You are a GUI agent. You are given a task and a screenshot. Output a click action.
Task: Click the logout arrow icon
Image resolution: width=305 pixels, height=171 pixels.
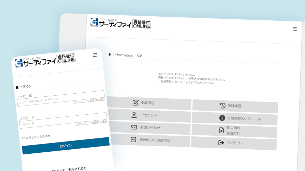221,143
